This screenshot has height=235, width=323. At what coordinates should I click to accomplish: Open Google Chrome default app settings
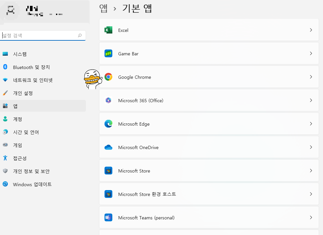click(209, 77)
